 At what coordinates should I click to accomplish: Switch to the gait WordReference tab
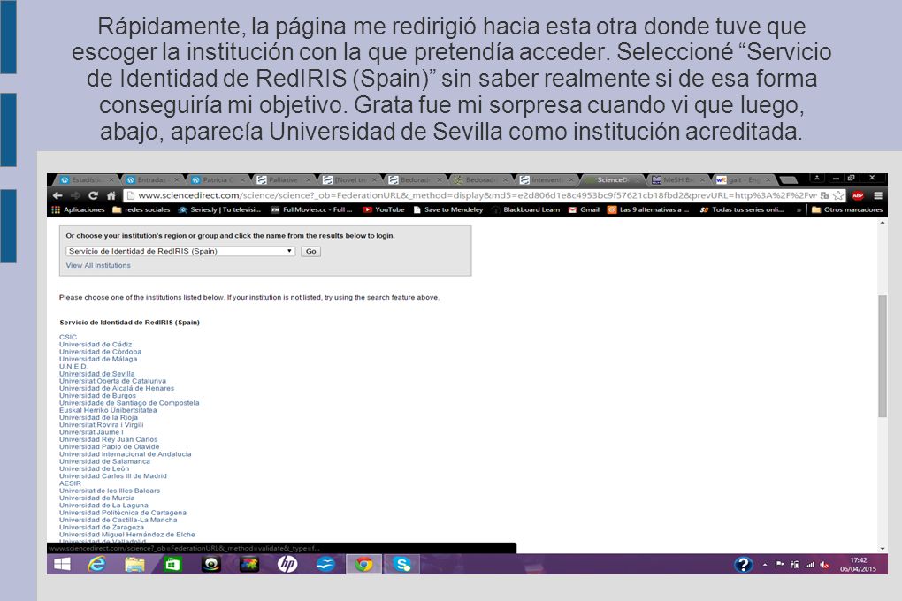click(x=743, y=180)
